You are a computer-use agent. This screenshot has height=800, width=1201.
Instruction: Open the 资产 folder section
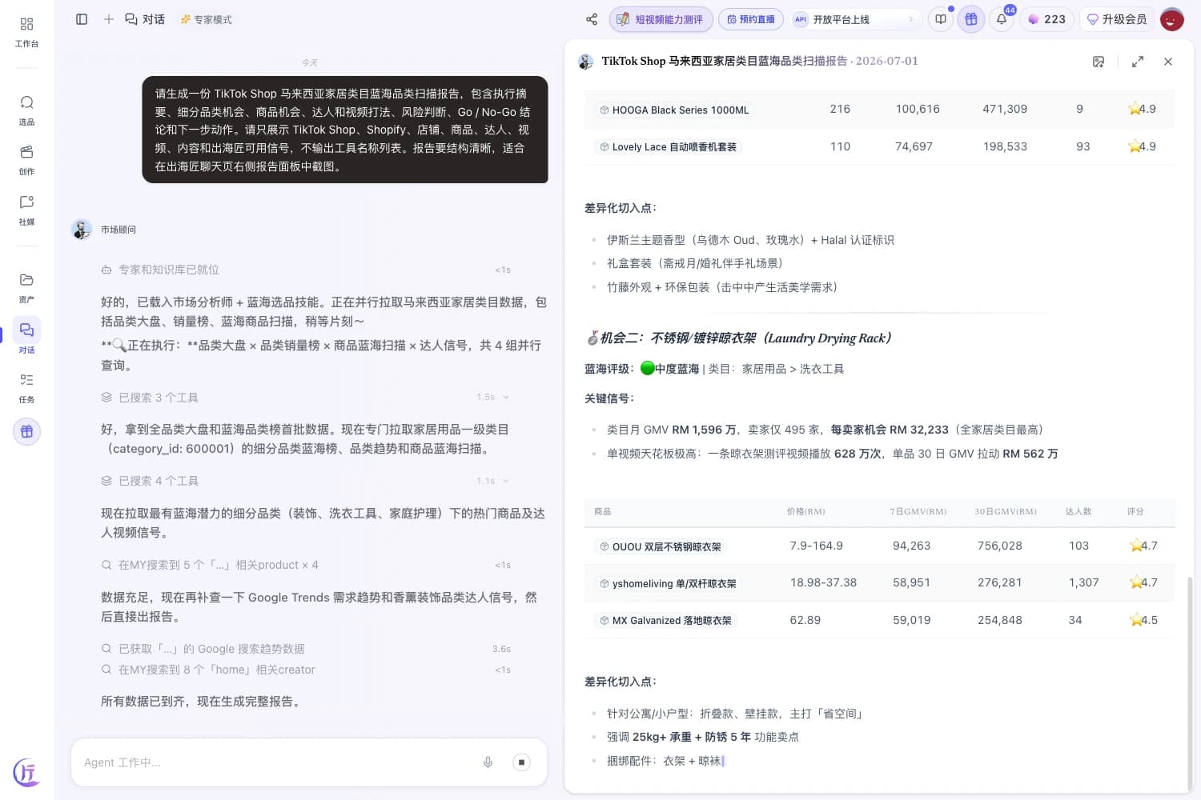click(x=26, y=288)
